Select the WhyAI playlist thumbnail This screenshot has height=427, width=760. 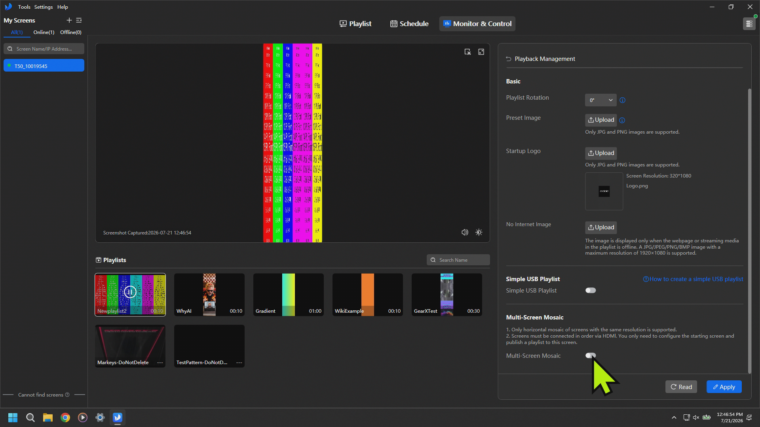pyautogui.click(x=209, y=295)
